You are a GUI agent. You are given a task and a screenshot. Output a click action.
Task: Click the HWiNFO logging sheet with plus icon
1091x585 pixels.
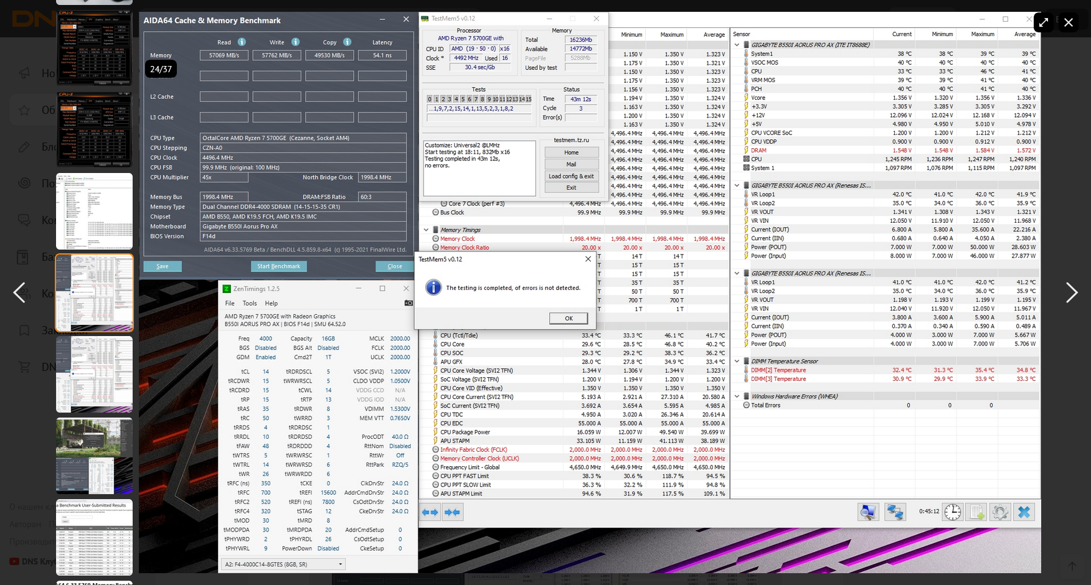tap(977, 512)
